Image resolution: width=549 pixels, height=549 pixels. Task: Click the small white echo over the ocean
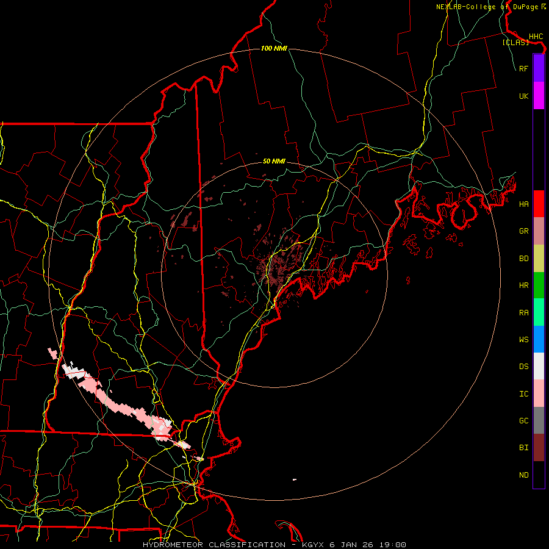[x=295, y=479]
